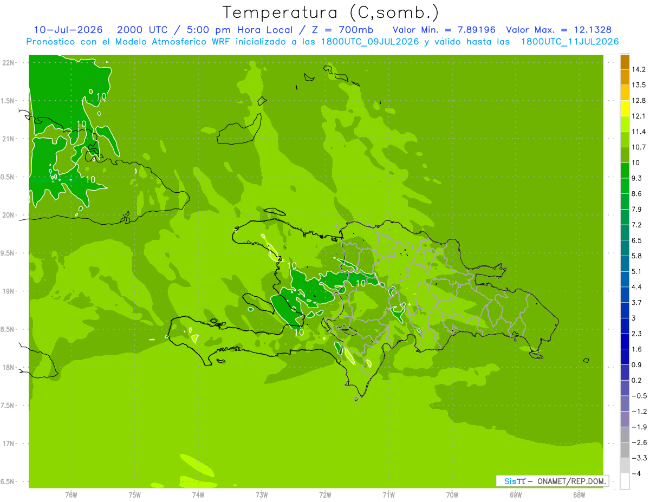The image size is (650, 502).
Task: Click the "0.2" colorbar label
Action: [x=637, y=380]
